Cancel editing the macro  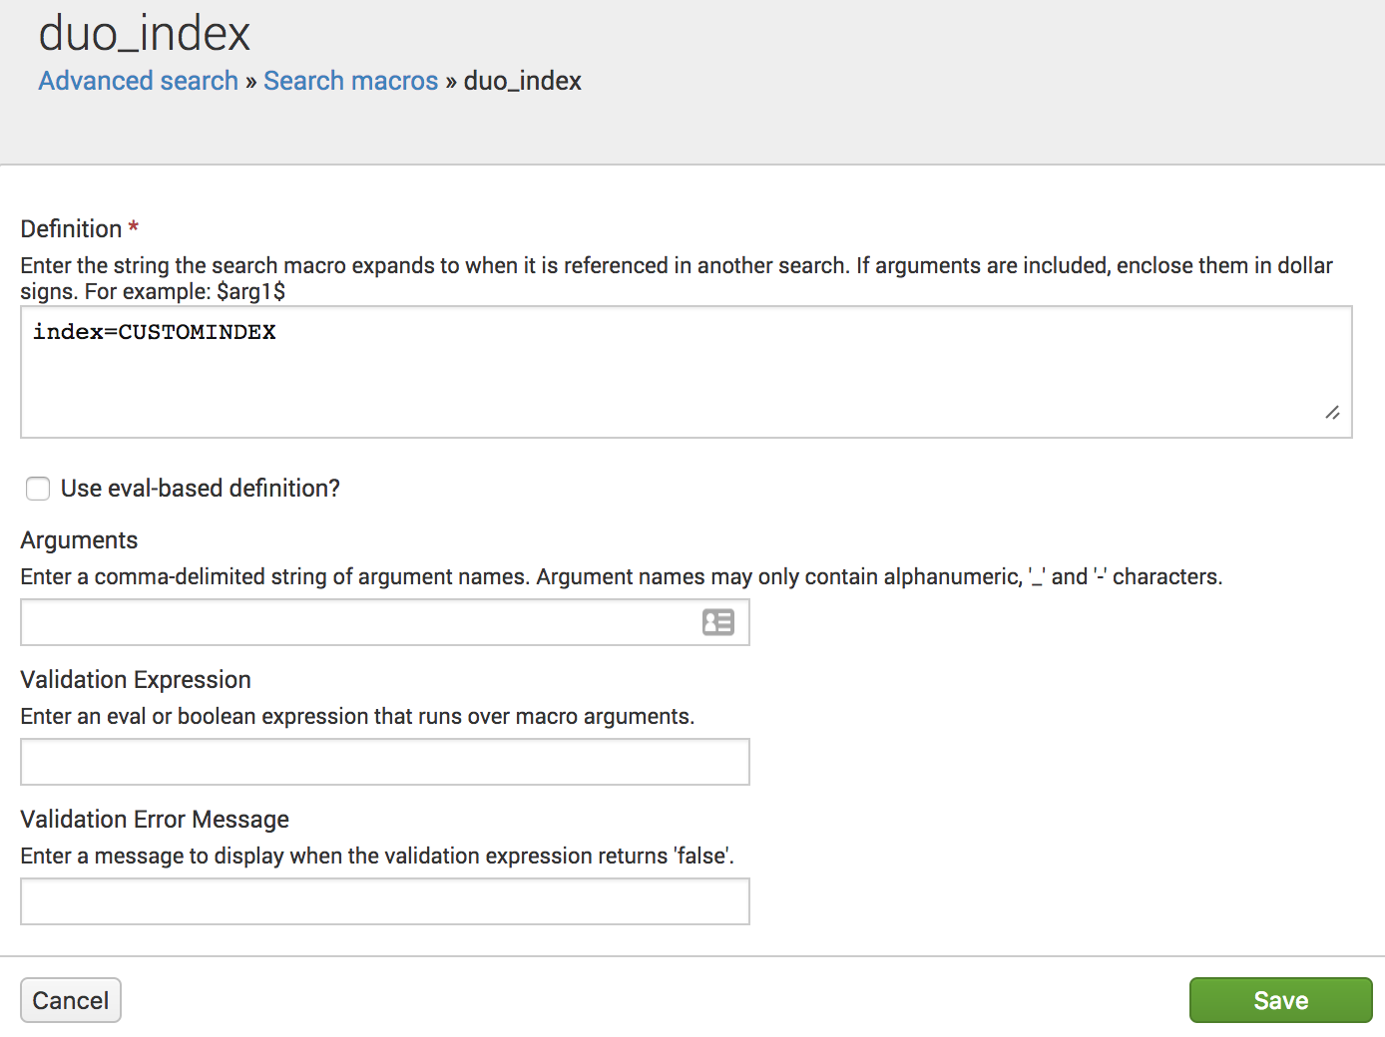[x=70, y=999]
